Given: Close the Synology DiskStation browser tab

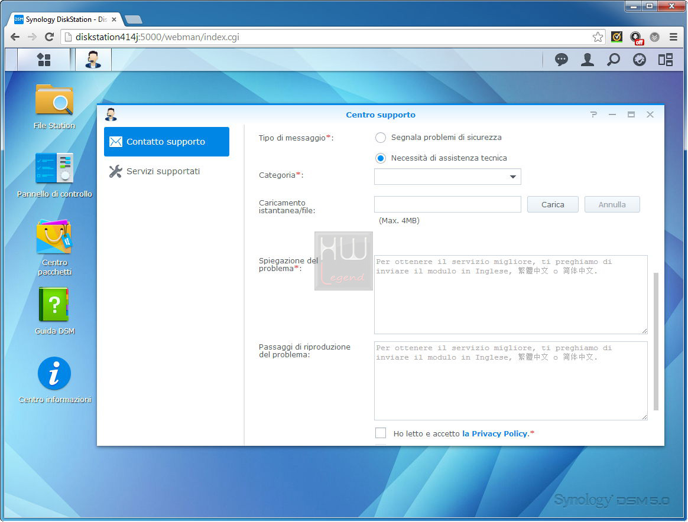Looking at the screenshot, I should (114, 19).
